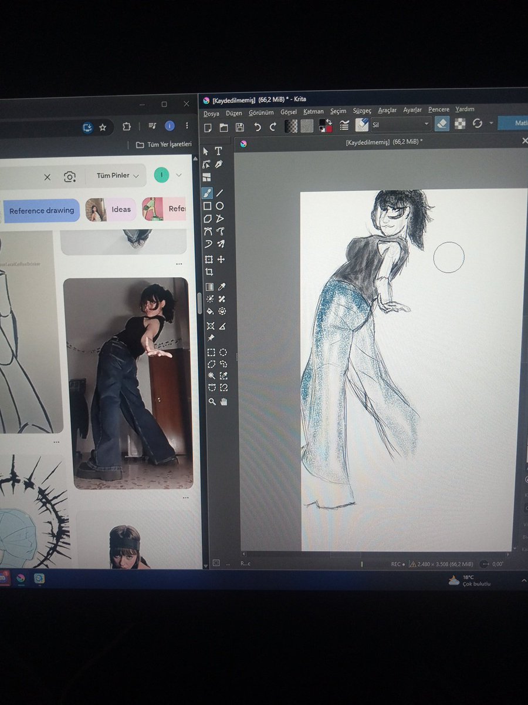This screenshot has width=528, height=705.
Task: Open the gradient swatch in Krita toolbar
Action: click(x=291, y=126)
